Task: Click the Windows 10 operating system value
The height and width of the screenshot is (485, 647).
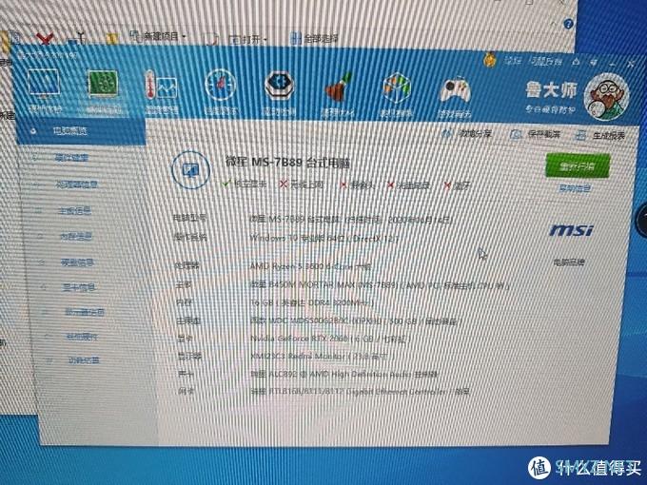Action: point(323,238)
